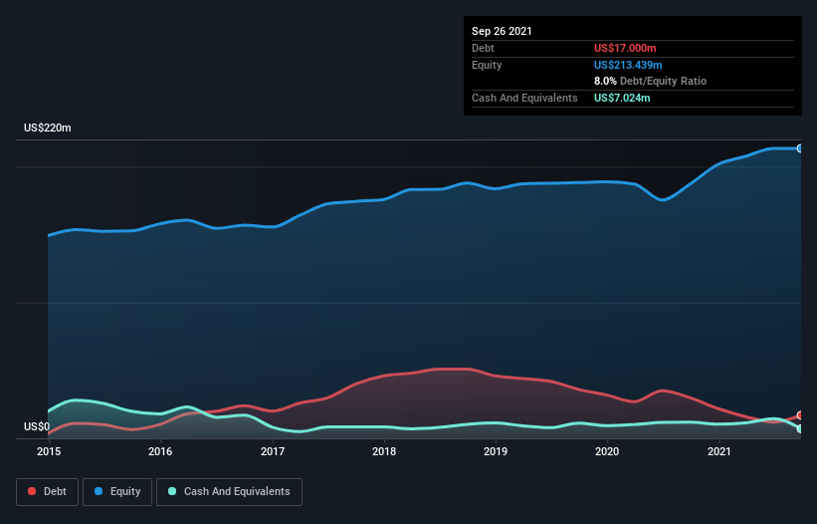817x524 pixels.
Task: Click the 2020 x-axis label
Action: (607, 451)
